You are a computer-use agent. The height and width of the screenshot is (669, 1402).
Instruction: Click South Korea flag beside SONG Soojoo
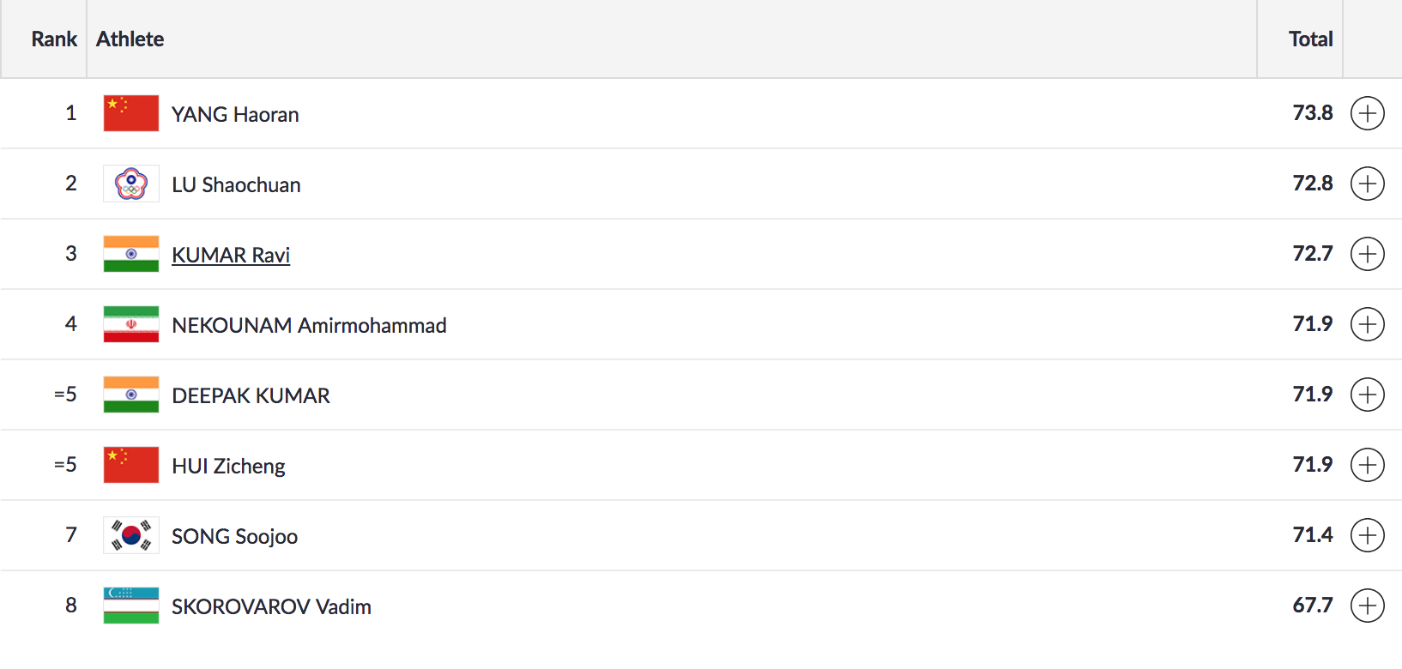click(131, 535)
